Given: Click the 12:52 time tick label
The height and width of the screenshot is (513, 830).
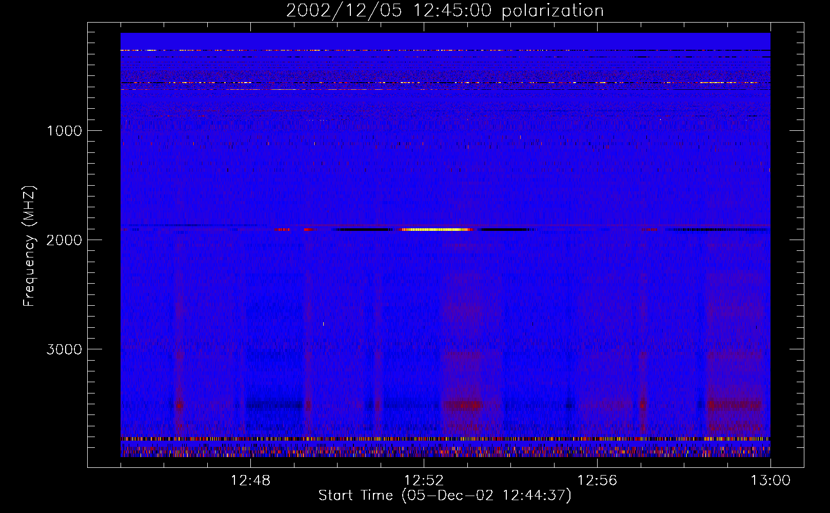Looking at the screenshot, I should [424, 481].
